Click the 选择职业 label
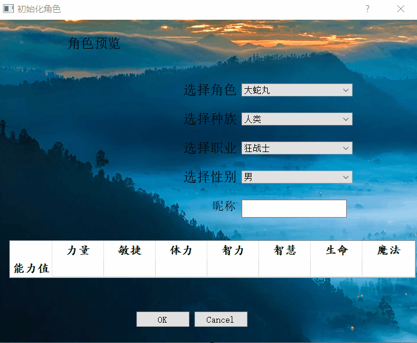 [210, 148]
